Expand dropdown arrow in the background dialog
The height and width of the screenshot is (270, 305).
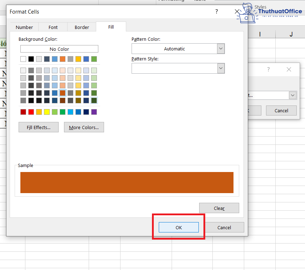(293, 95)
